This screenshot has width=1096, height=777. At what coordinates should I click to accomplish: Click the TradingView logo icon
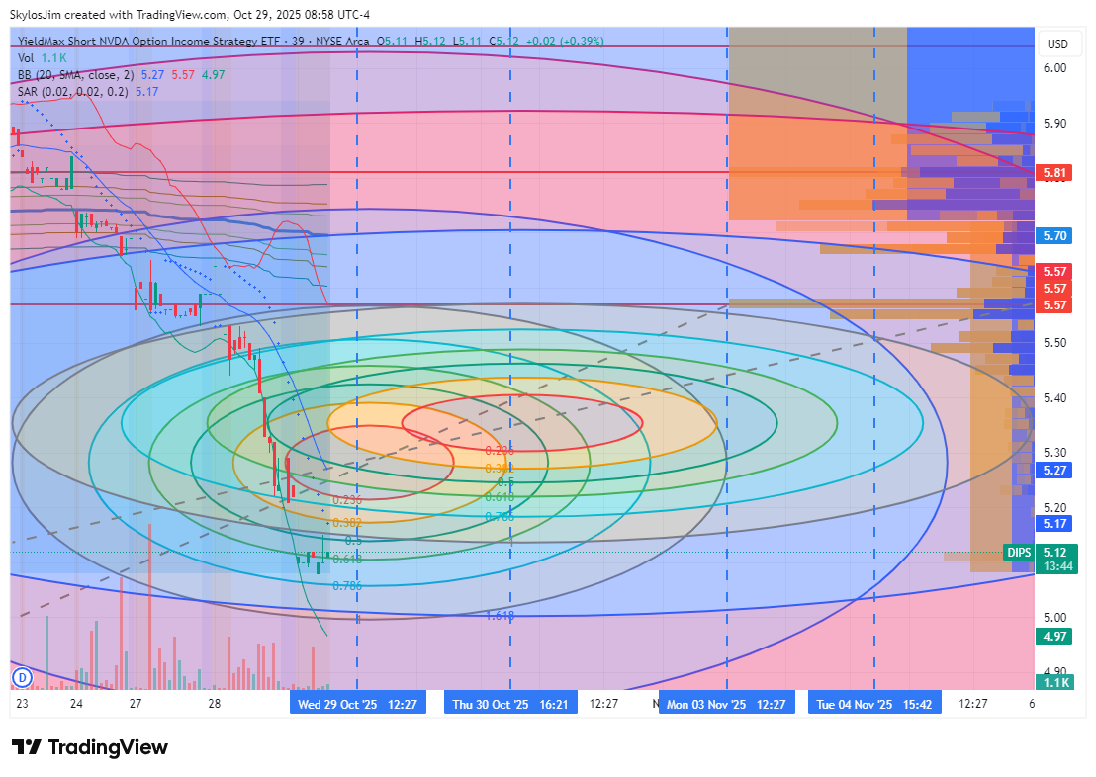(26, 747)
